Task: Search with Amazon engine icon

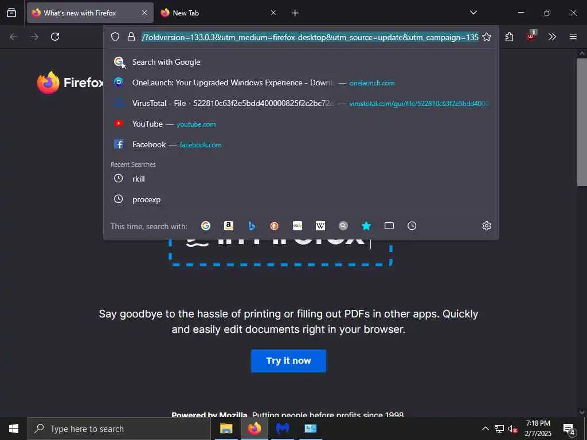Action: point(228,226)
